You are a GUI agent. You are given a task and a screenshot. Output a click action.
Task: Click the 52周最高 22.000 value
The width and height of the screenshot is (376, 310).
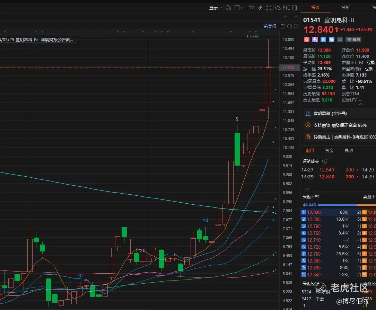(x=329, y=81)
